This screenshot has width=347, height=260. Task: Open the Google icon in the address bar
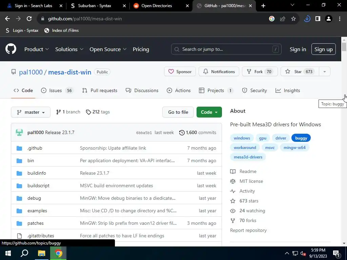pyautogui.click(x=272, y=19)
